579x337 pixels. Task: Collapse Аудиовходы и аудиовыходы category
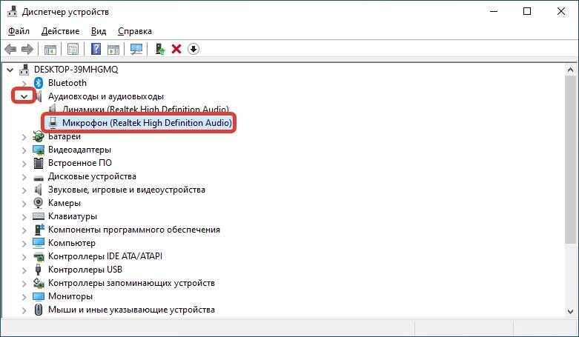pyautogui.click(x=24, y=96)
